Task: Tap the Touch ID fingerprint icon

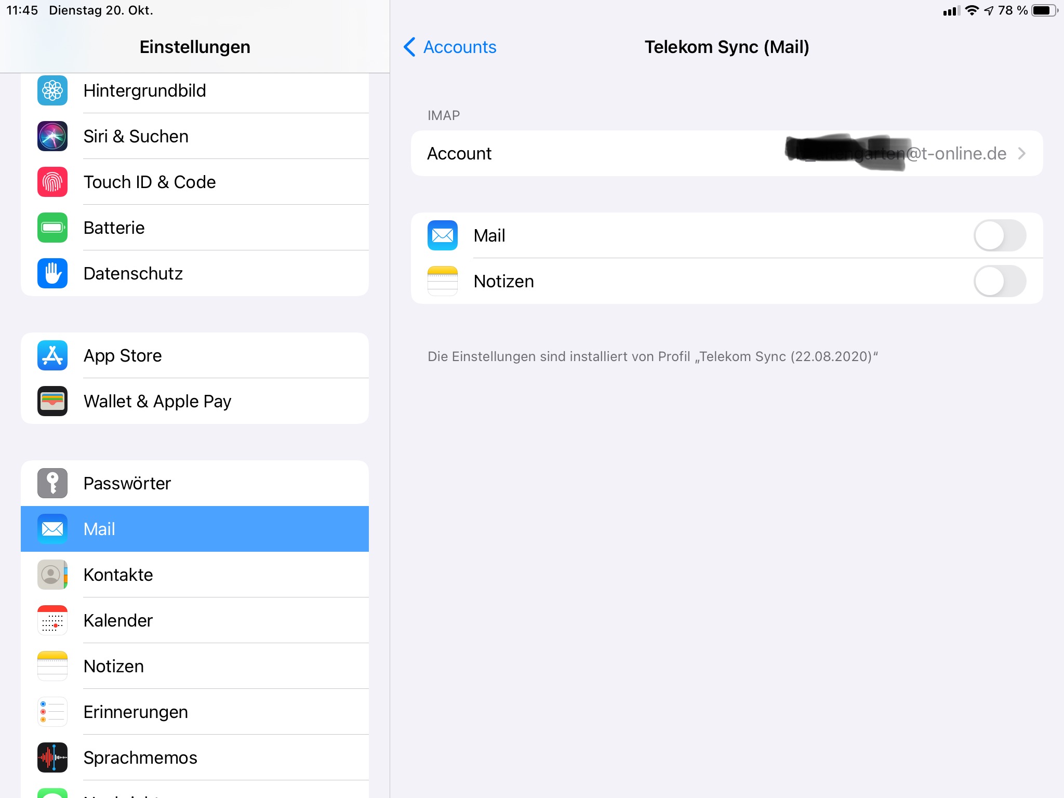Action: coord(52,182)
